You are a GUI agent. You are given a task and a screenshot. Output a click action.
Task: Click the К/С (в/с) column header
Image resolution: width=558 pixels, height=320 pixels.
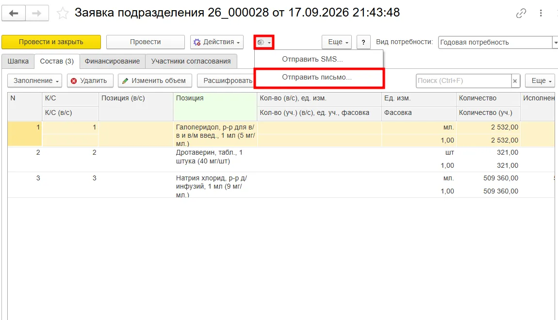coord(70,112)
